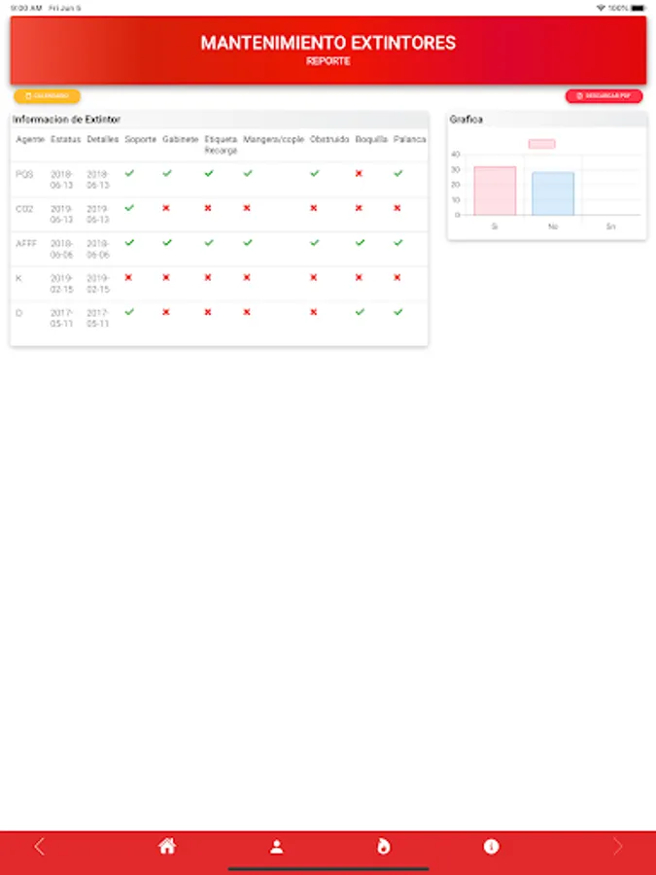The height and width of the screenshot is (875, 656).
Task: Click the Detalles column header
Action: click(x=103, y=139)
